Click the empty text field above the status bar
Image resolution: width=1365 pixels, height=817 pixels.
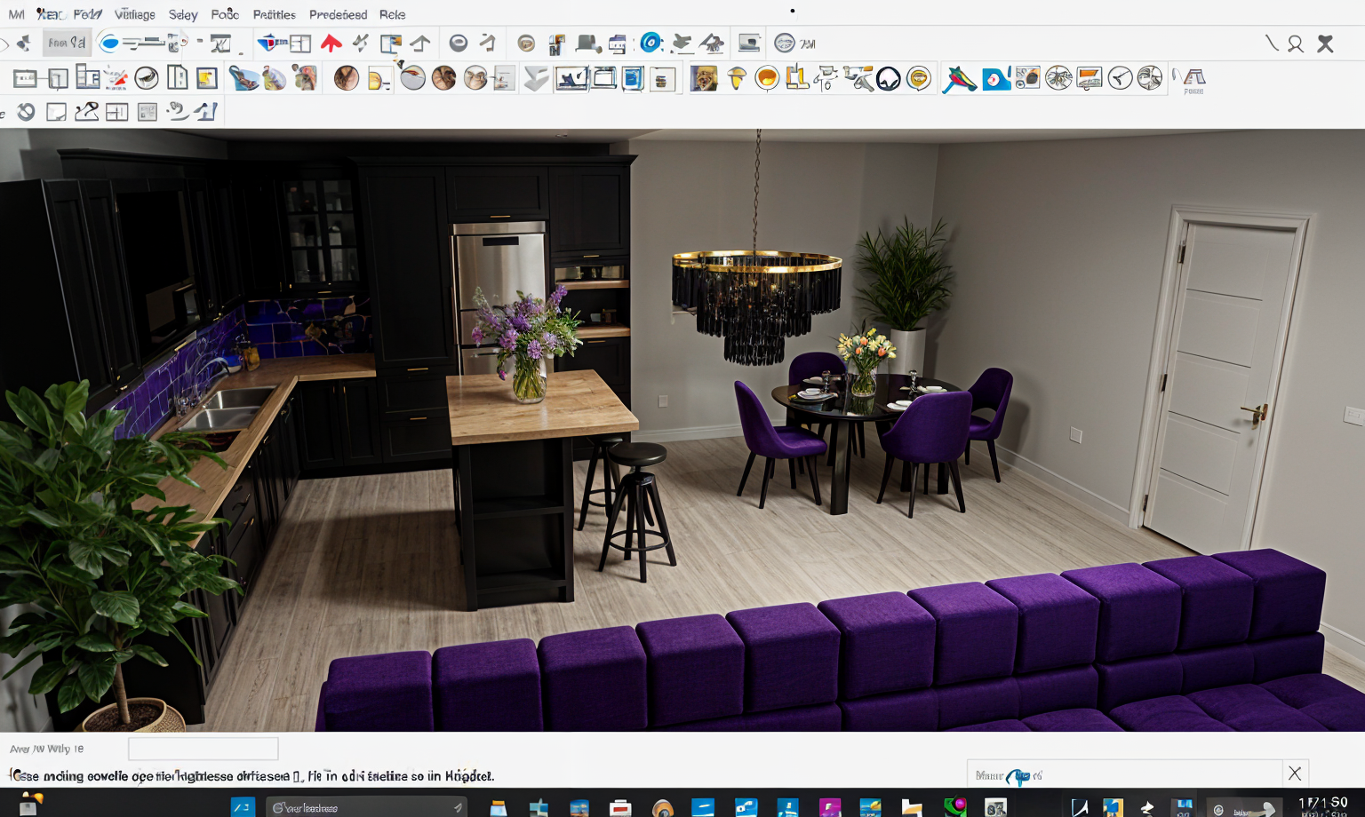click(203, 749)
